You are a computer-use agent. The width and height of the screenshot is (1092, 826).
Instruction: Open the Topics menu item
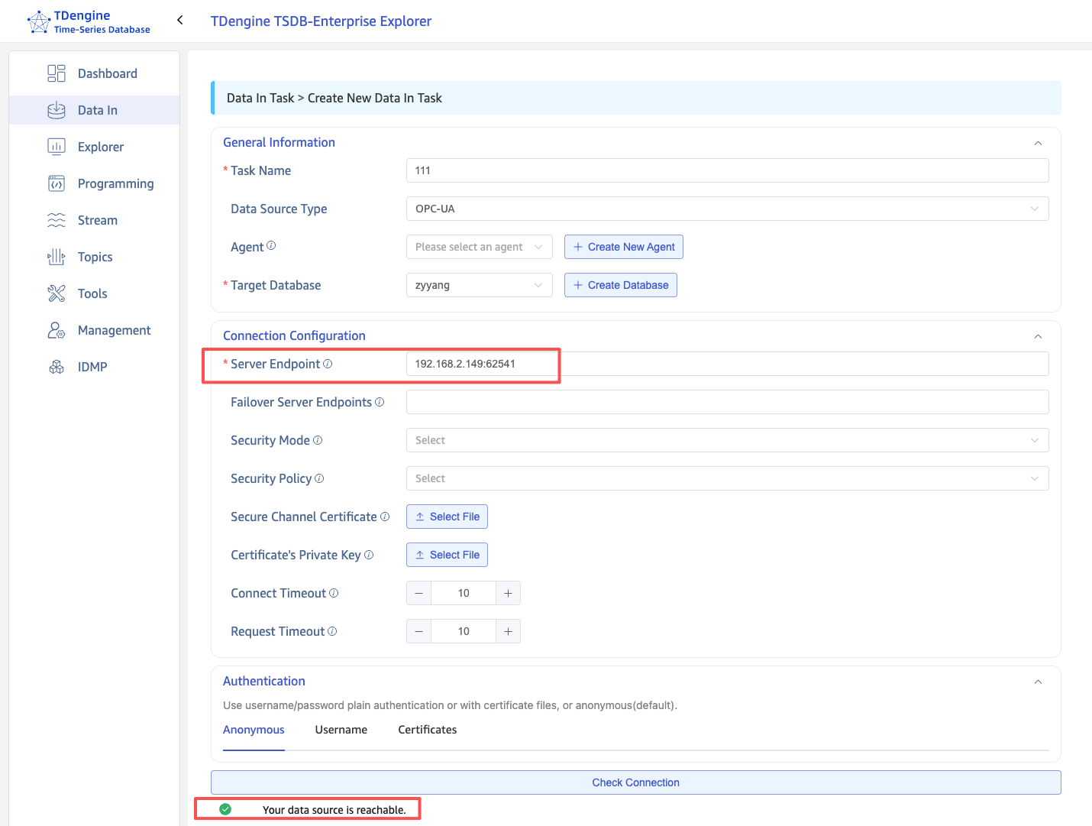pyautogui.click(x=95, y=257)
